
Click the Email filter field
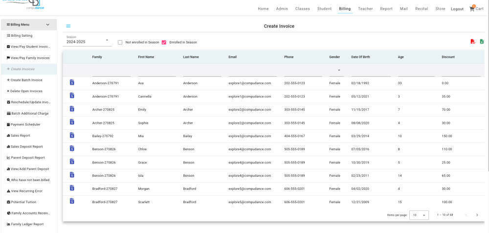click(x=253, y=71)
